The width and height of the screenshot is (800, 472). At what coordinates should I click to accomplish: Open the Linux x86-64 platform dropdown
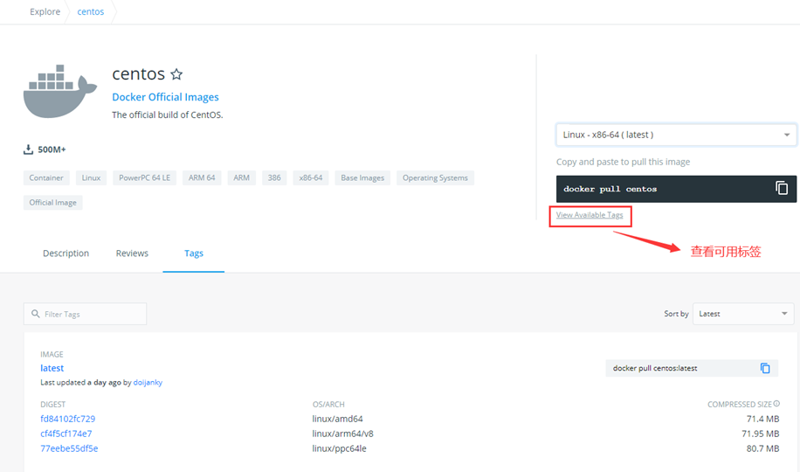click(676, 135)
